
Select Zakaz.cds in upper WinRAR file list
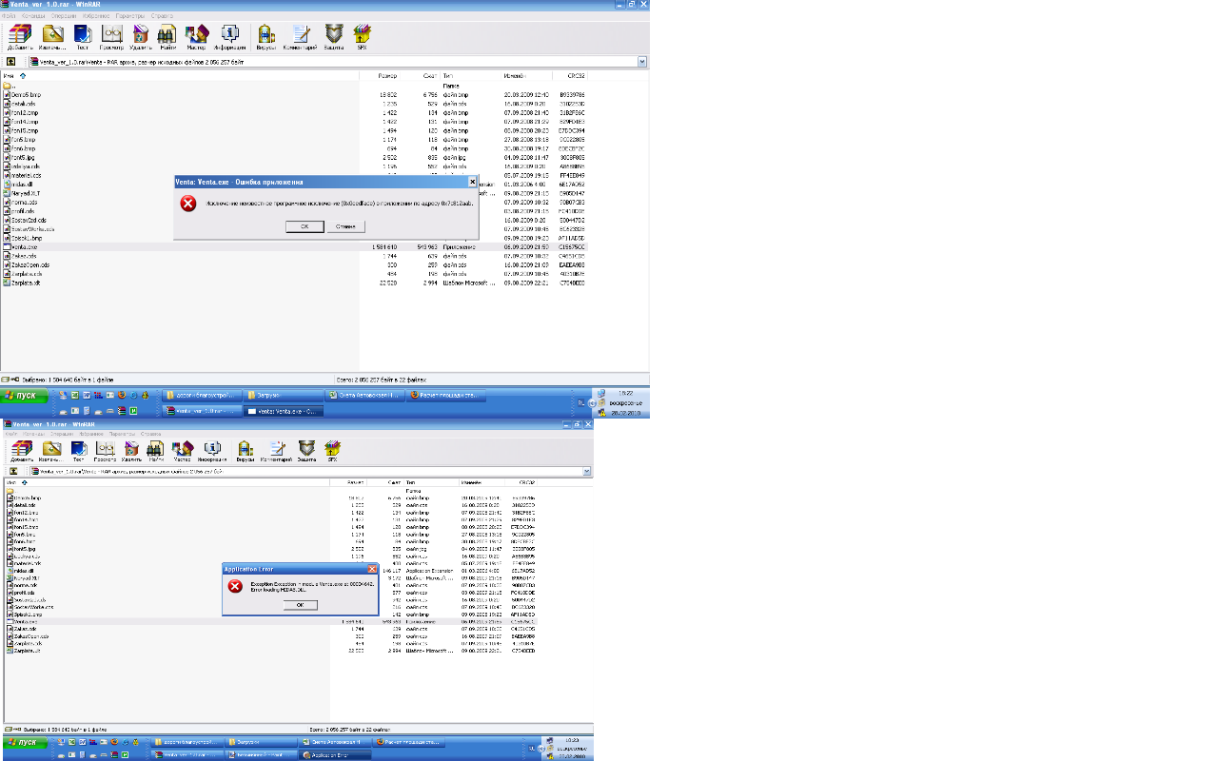pos(24,256)
